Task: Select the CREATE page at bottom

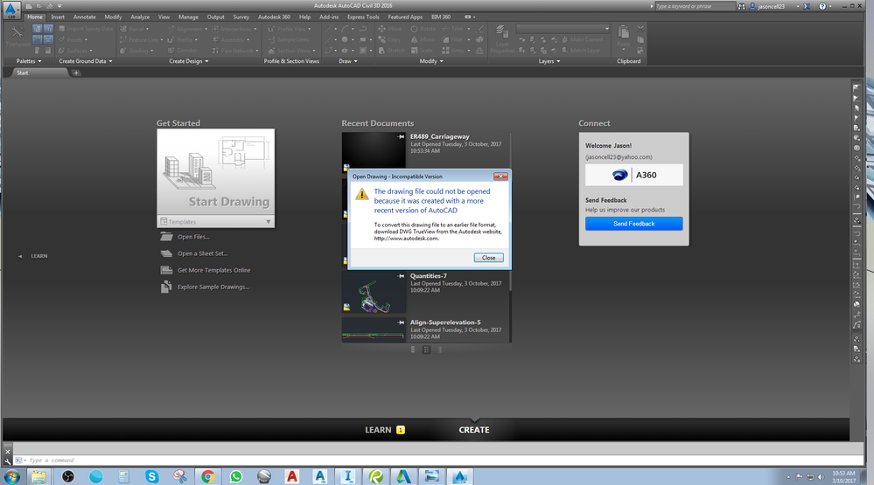Action: click(474, 430)
